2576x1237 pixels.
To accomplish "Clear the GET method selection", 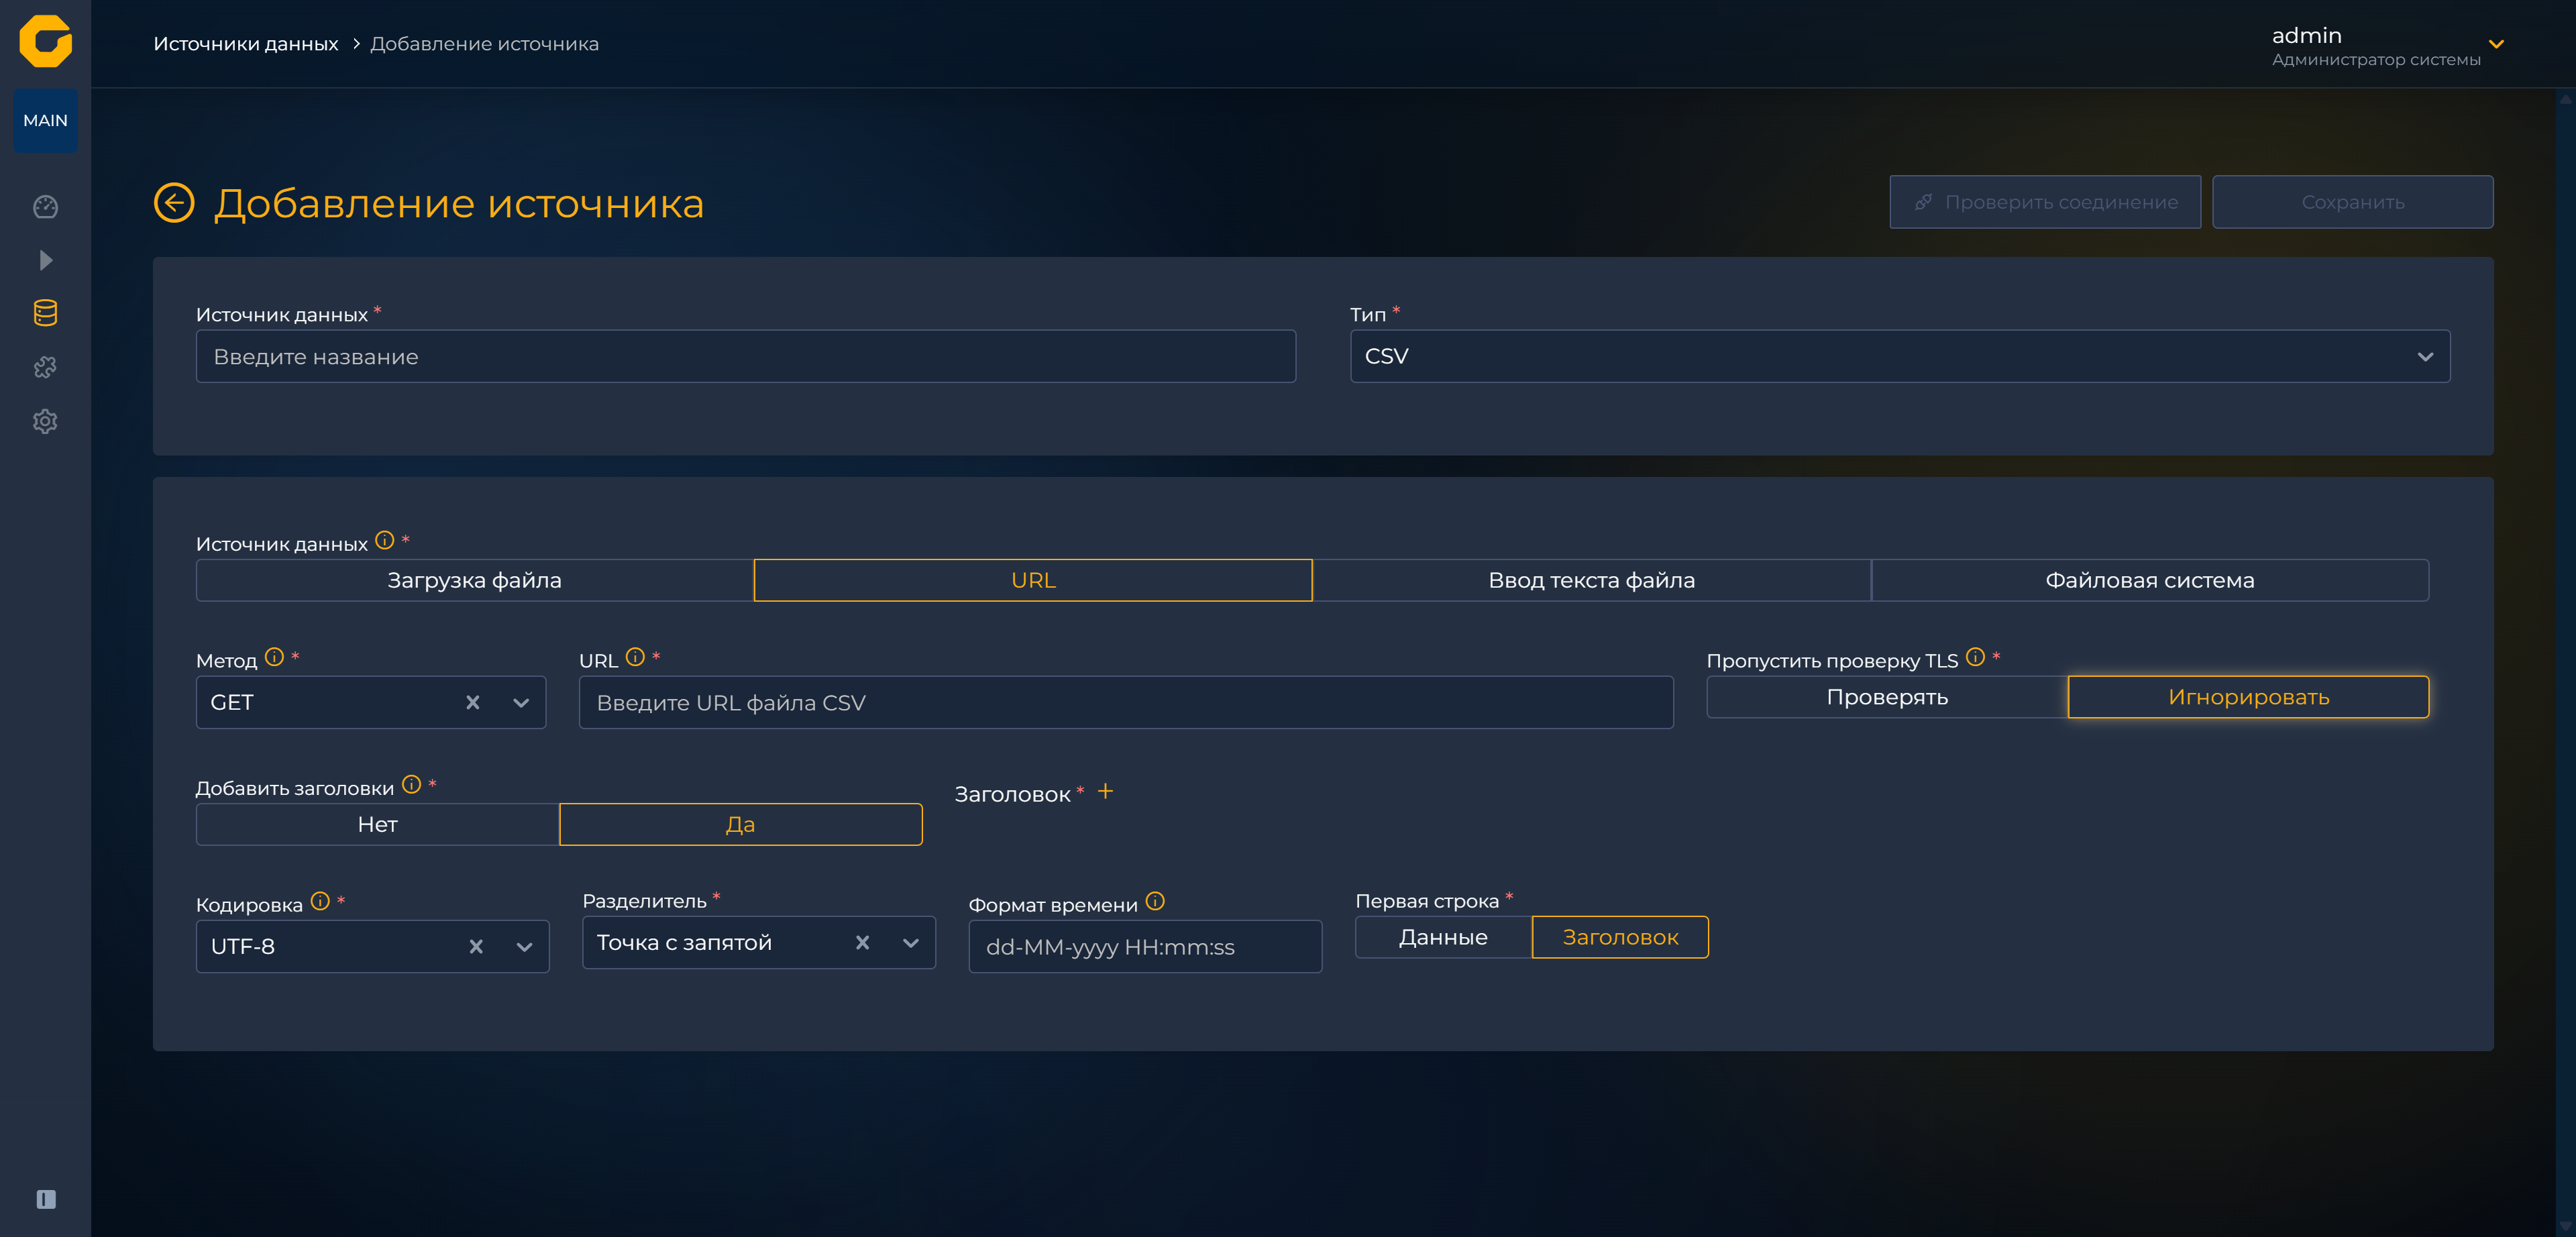I will (473, 703).
